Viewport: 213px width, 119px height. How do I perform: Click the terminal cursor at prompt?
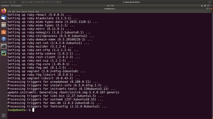point(33,110)
